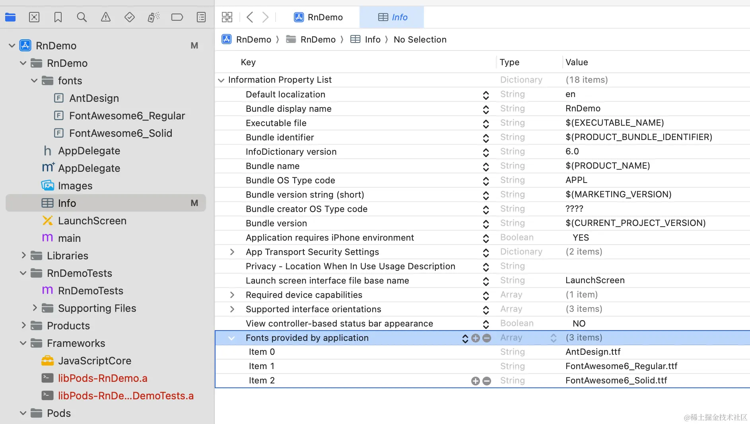Show the Debug navigator spray icon
Viewport: 750px width, 424px height.
[153, 17]
